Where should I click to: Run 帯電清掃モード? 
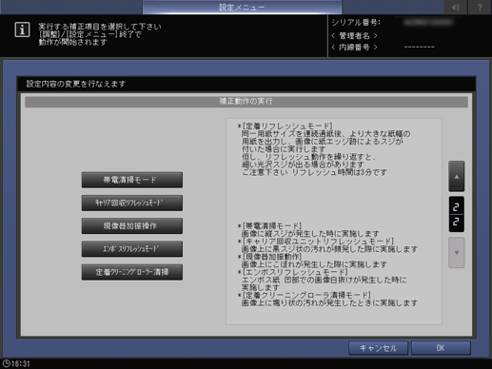pos(132,180)
